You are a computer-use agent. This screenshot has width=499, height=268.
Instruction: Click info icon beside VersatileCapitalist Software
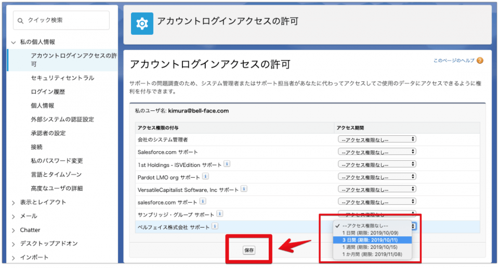point(244,189)
